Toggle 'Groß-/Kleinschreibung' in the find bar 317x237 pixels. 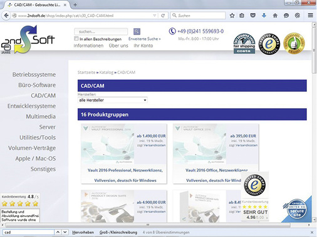(x=118, y=232)
